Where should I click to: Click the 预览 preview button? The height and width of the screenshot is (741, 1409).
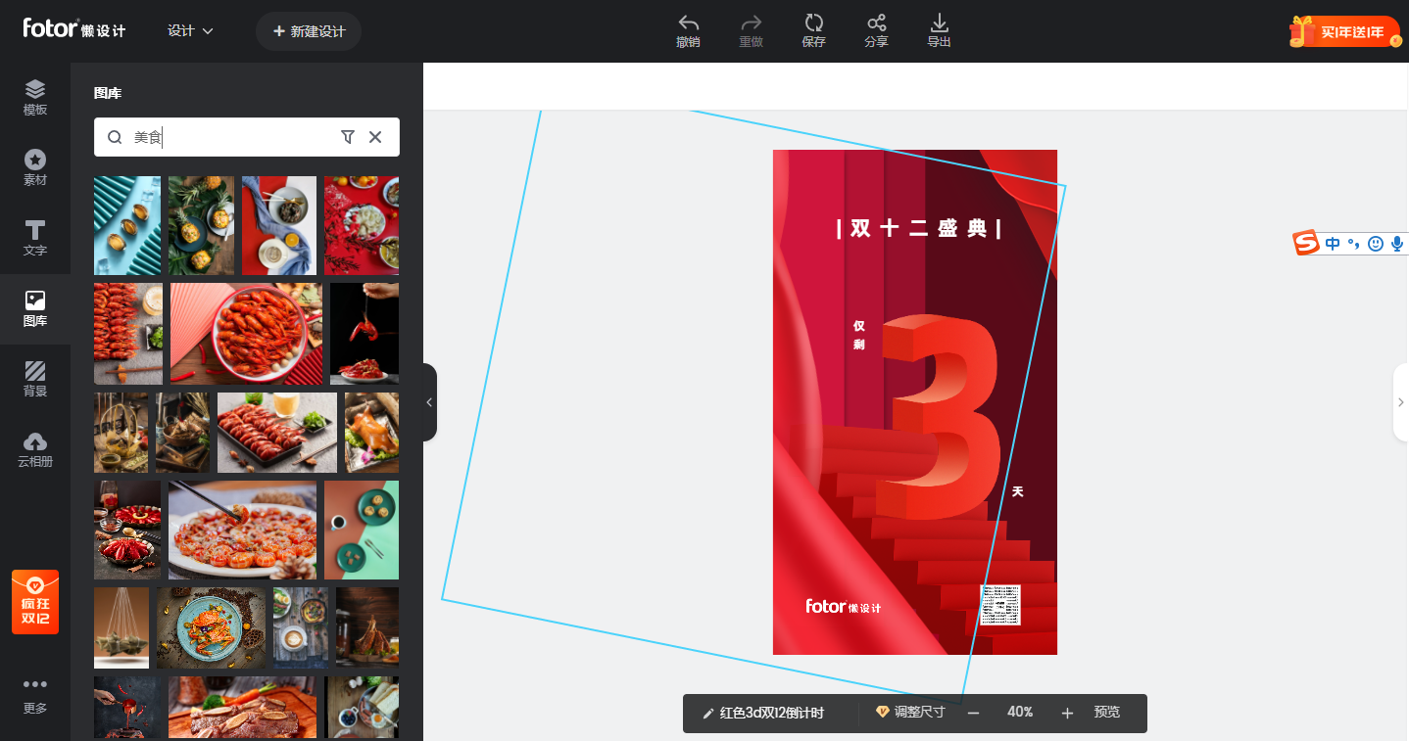pyautogui.click(x=1106, y=713)
